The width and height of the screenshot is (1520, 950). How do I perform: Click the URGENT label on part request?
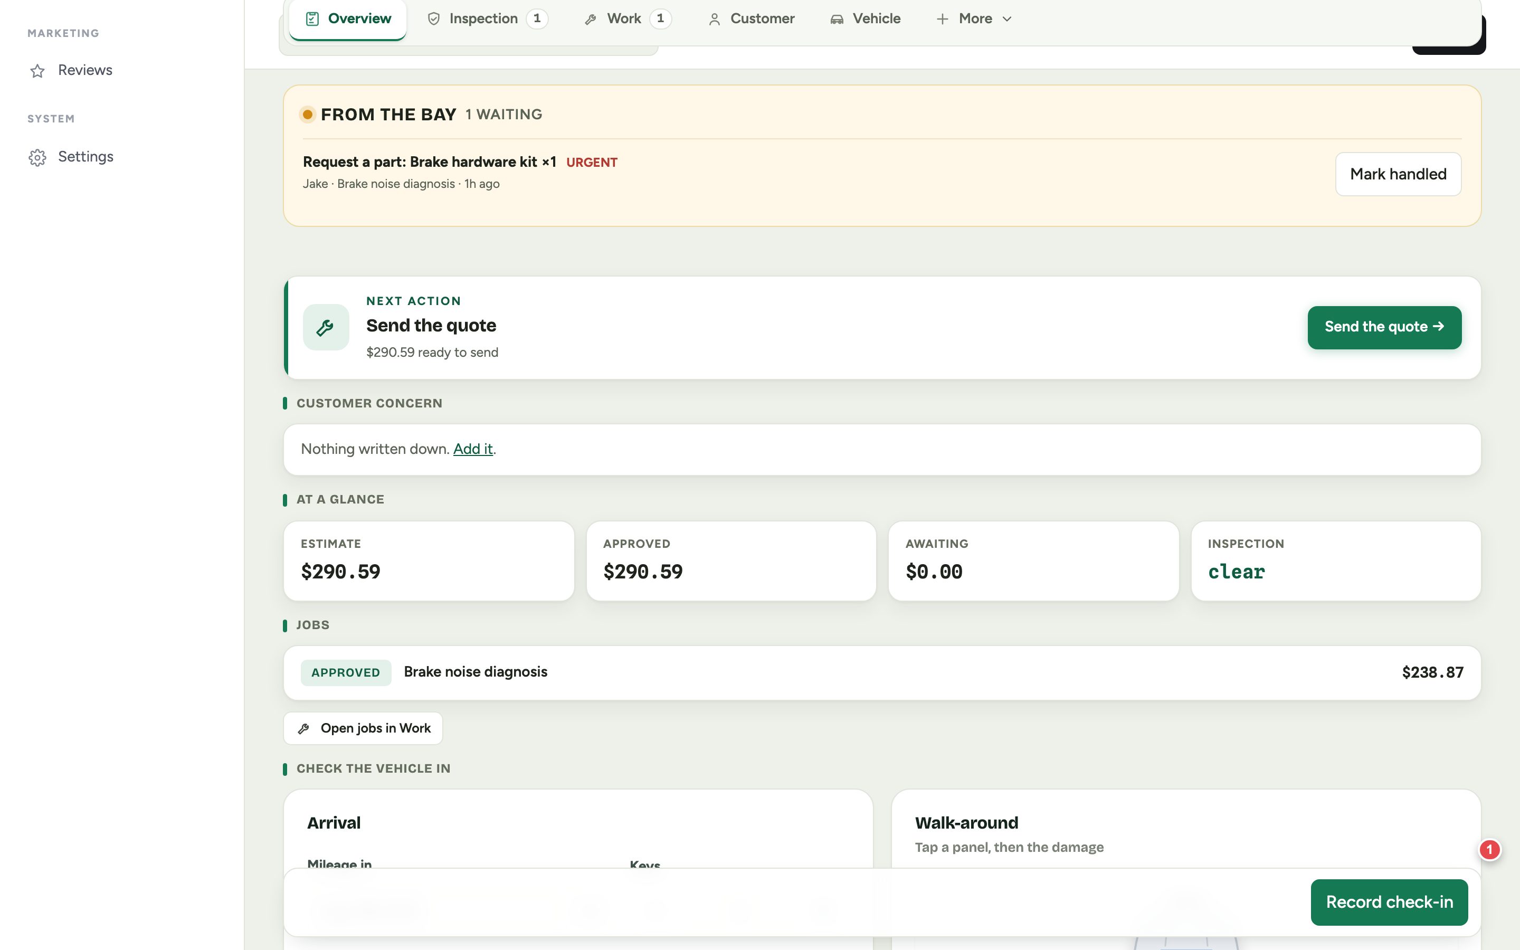(x=592, y=162)
